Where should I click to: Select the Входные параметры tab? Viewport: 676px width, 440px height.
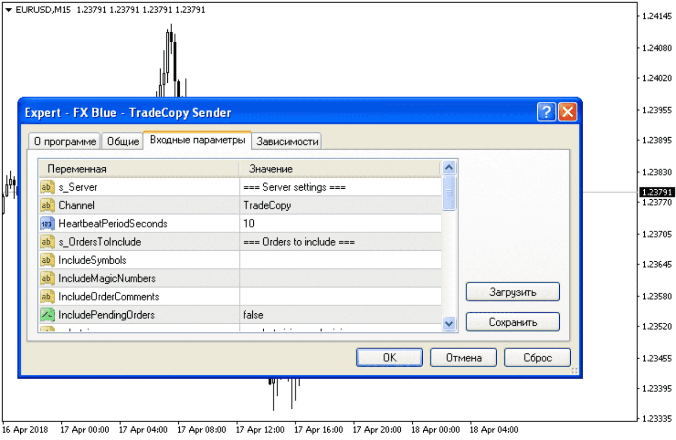tap(197, 140)
